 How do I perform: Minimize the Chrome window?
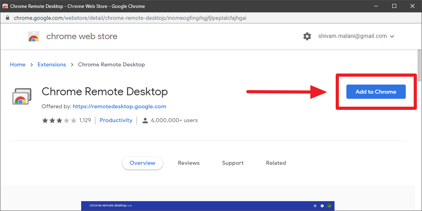[376, 6]
